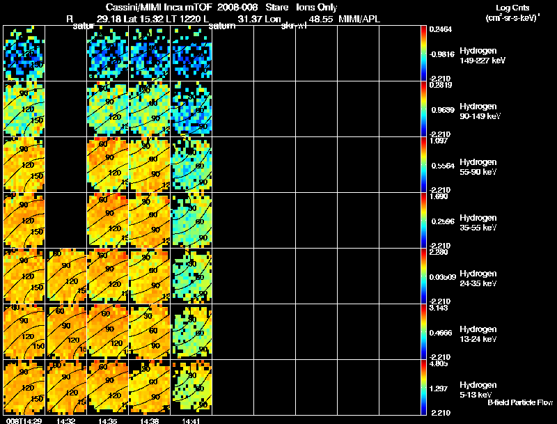Click the 'Hydrogen 13-24 keV' label
Viewport: 557px width, 424px height.
pos(478,334)
